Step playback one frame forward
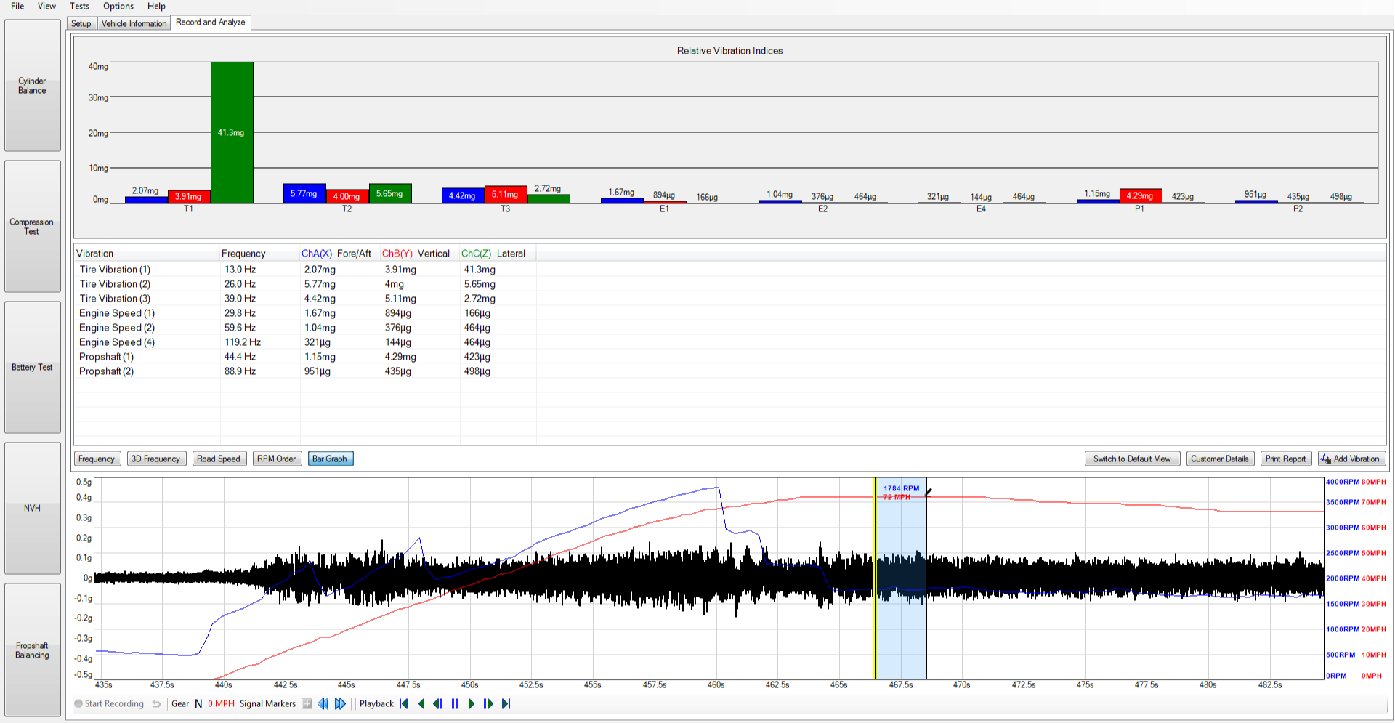 click(488, 703)
